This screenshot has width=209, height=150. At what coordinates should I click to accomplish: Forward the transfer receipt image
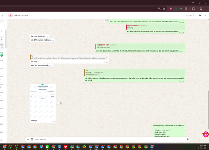tap(58, 103)
